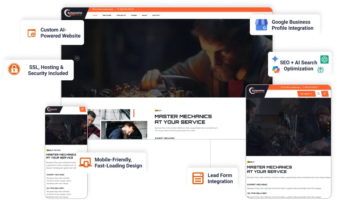Viewport: 337px width, 201px height.
Task: Open the Contact menu item
Action: tap(156, 15)
